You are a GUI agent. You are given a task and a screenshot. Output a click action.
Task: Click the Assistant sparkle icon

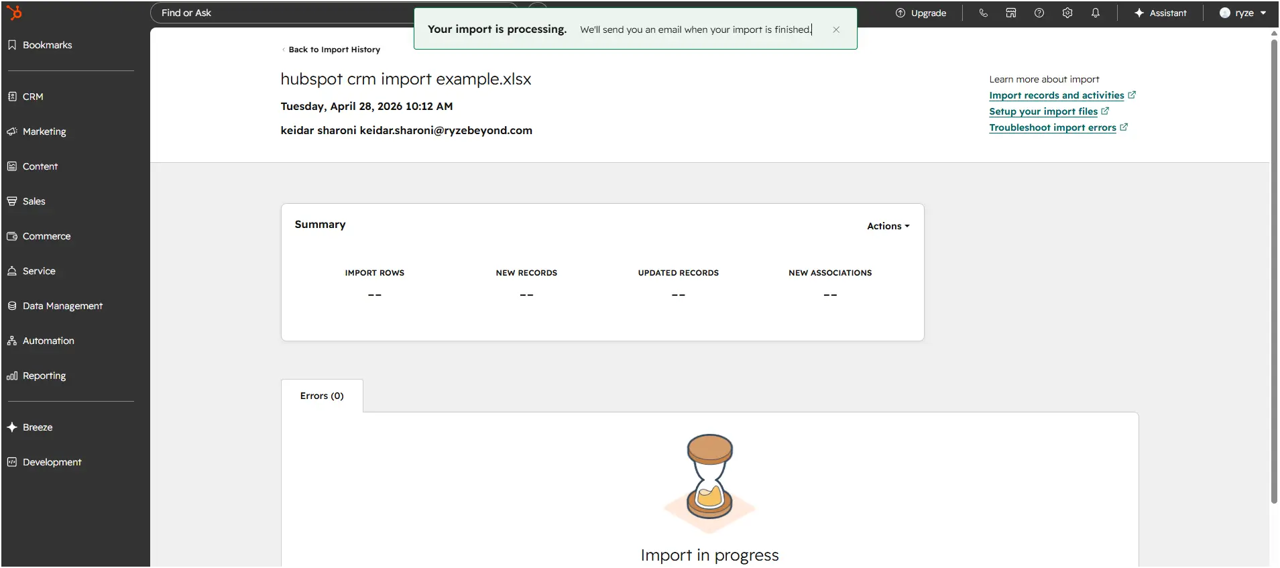point(1139,13)
